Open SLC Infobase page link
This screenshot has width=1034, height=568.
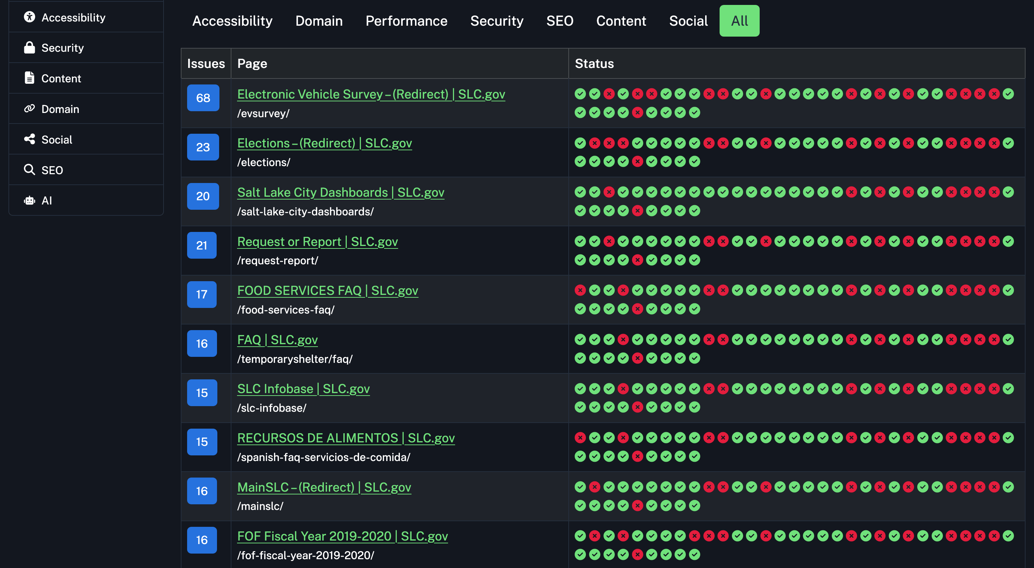304,389
